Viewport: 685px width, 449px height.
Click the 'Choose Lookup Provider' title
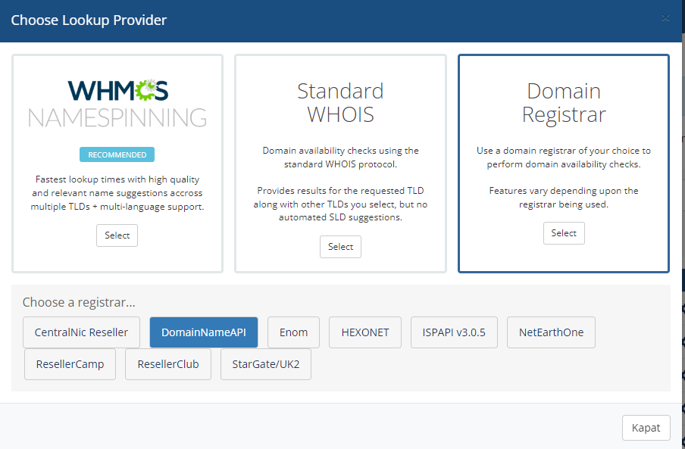tap(89, 20)
